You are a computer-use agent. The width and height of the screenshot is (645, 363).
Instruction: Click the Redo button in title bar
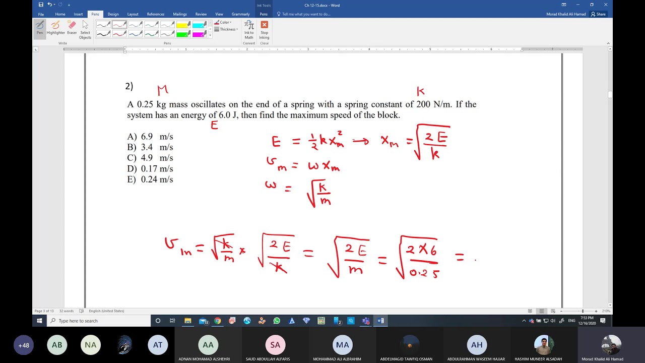point(60,5)
